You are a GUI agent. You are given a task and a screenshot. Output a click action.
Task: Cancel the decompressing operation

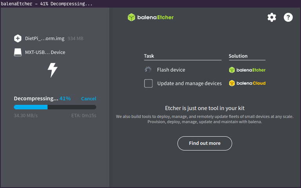coord(89,99)
